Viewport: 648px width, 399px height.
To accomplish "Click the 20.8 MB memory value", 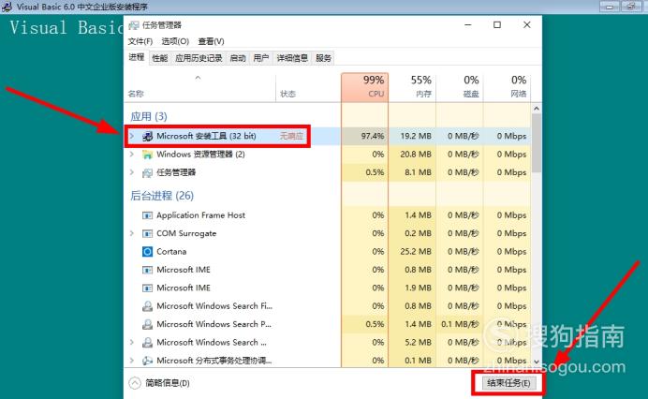I will (x=416, y=155).
